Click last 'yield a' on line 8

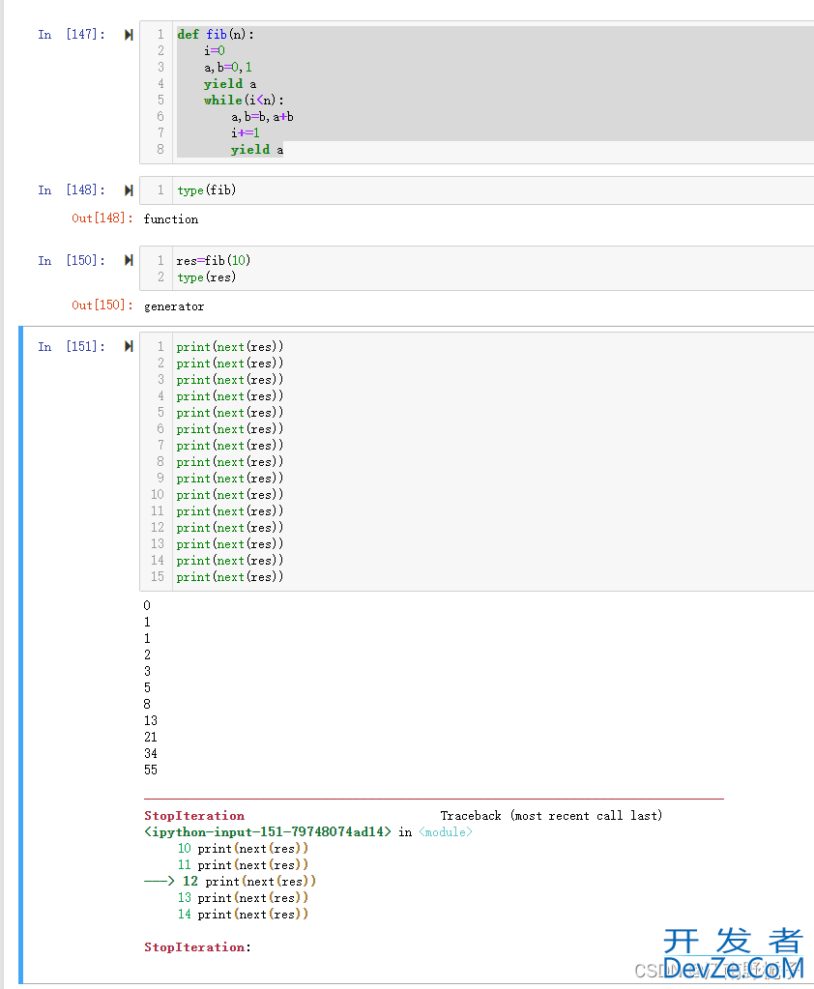click(257, 150)
